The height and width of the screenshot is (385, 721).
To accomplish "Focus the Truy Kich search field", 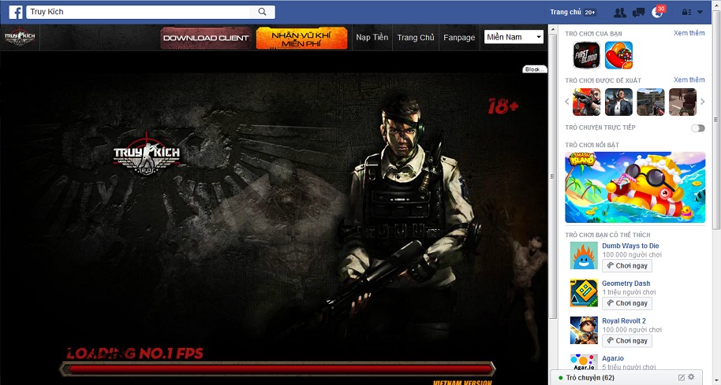I will click(x=138, y=12).
